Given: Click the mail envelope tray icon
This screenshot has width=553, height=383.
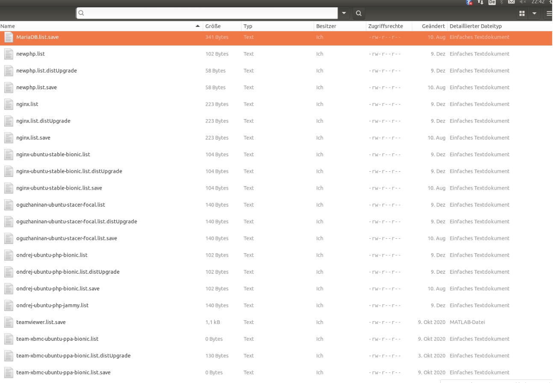Looking at the screenshot, I should point(511,2).
